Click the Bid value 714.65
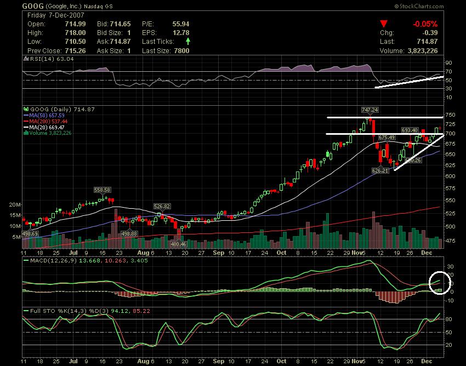 pyautogui.click(x=121, y=24)
